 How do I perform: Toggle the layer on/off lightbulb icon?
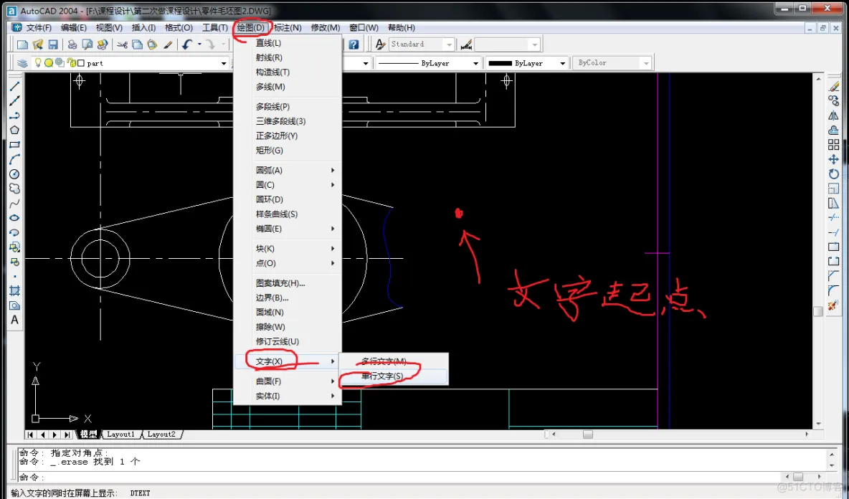[38, 63]
